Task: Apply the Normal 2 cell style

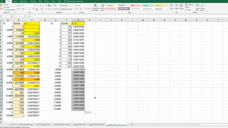Action: [x=112, y=5]
